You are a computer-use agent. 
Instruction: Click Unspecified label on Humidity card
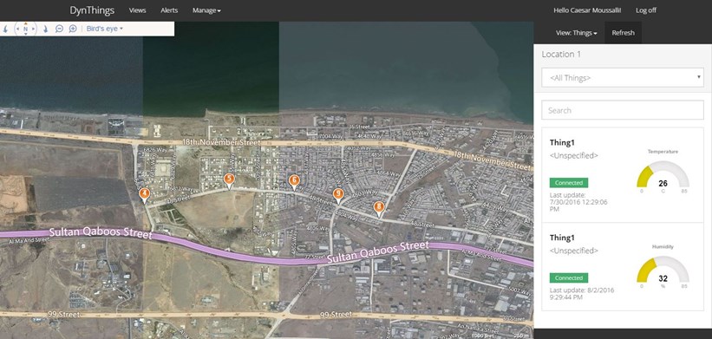574,251
